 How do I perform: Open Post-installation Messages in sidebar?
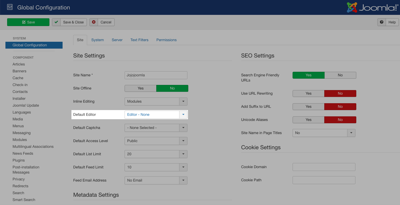(26, 170)
